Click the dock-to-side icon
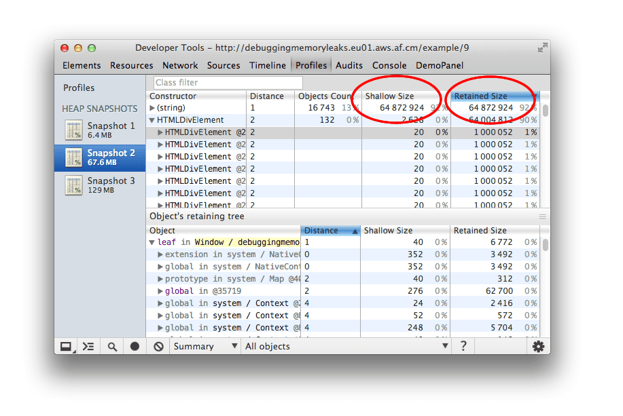 pos(65,346)
